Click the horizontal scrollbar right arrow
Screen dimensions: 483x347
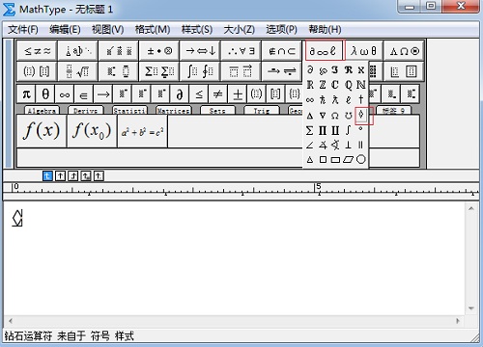[x=458, y=320]
